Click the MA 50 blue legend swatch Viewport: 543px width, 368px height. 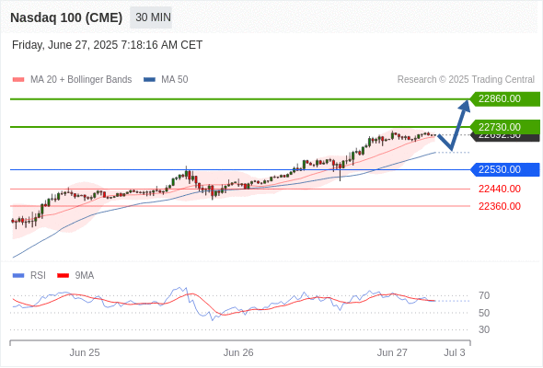(149, 80)
